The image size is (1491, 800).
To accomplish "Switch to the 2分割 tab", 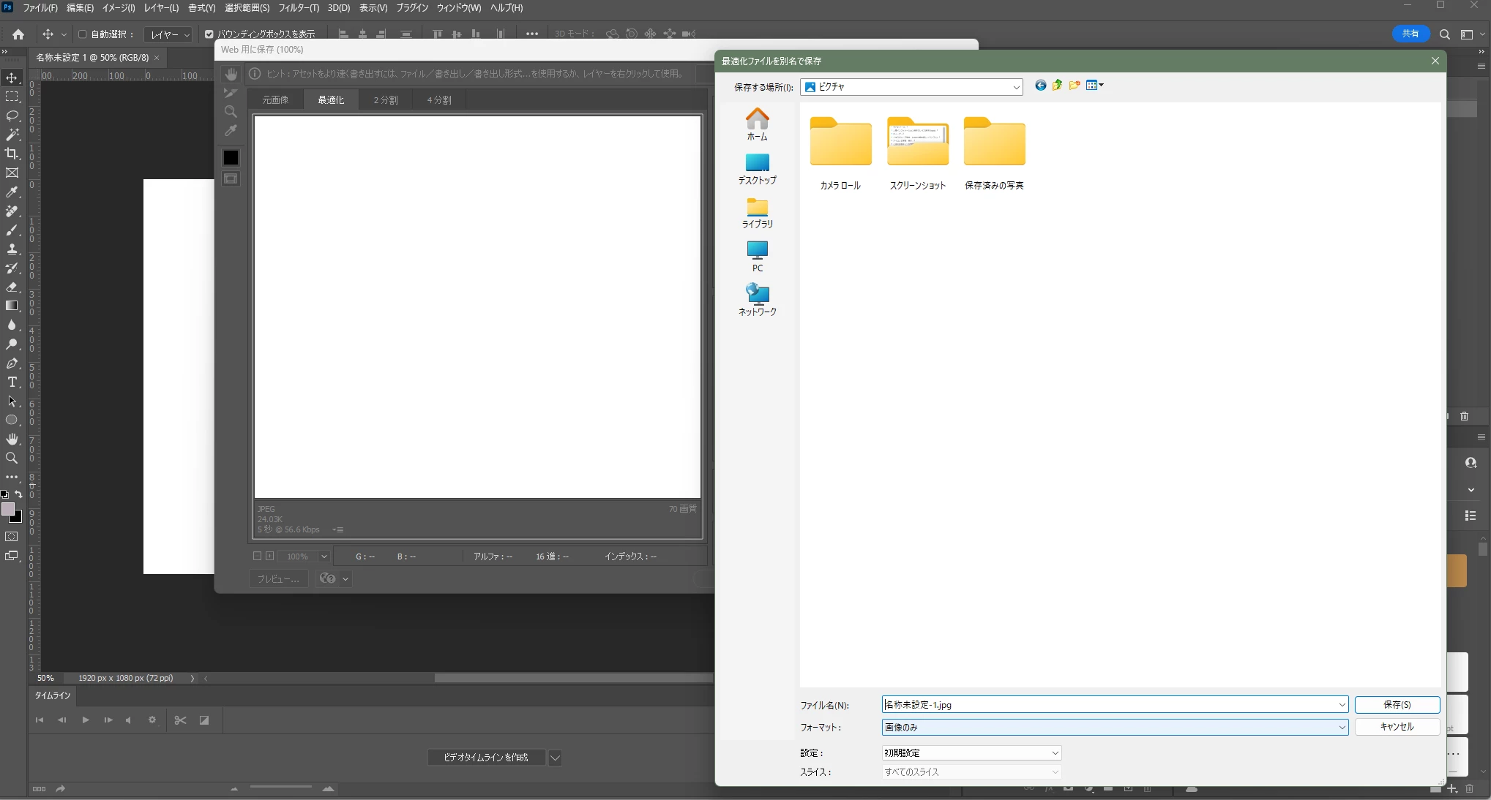I will [x=386, y=100].
